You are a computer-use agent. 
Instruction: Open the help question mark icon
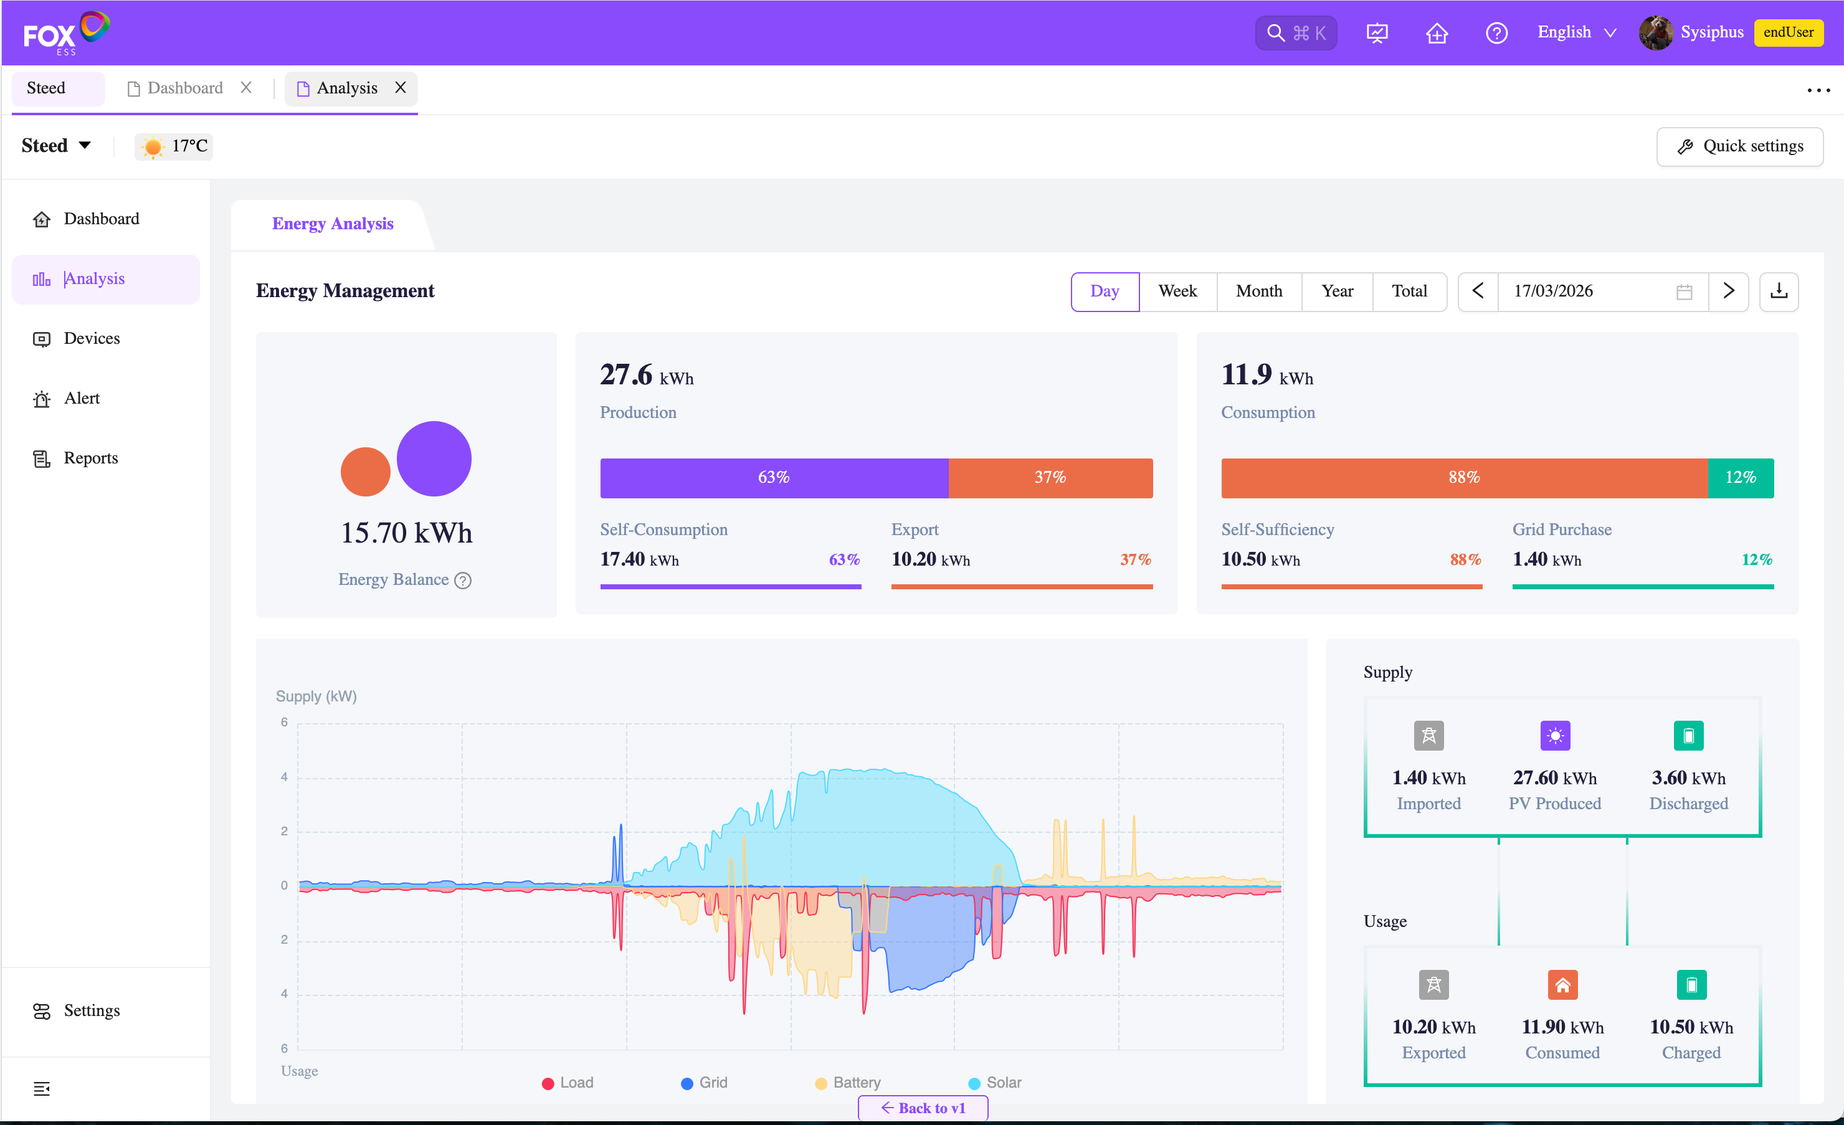coord(1496,33)
